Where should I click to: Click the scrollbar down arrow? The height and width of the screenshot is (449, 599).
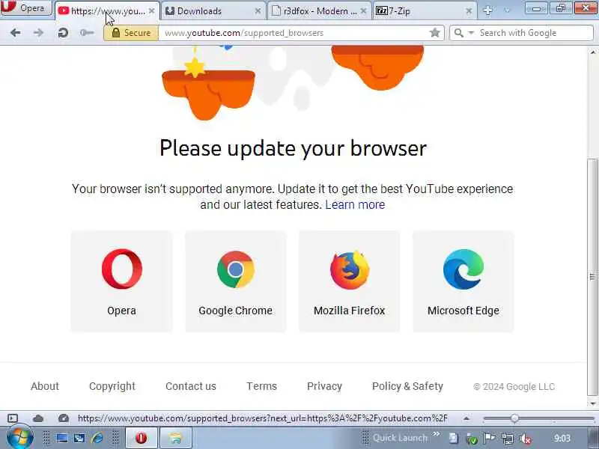point(592,403)
